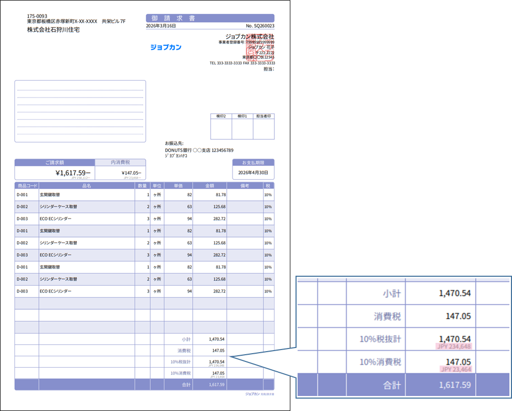The width and height of the screenshot is (512, 411).
Task: Click the 金額 column header
Action: [x=209, y=185]
